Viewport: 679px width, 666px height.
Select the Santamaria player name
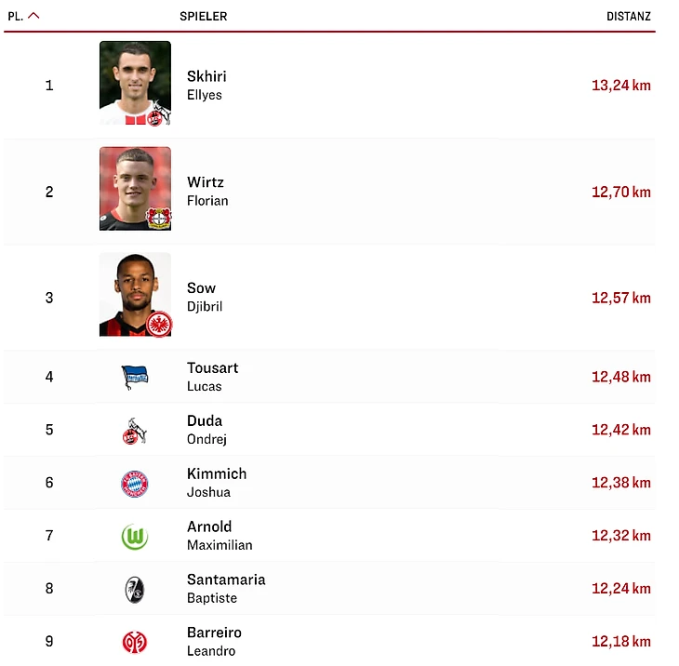[226, 579]
